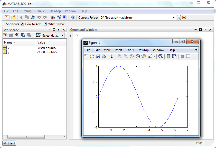Click New Figure icon in Figure 1
Image resolution: width=216 pixels, height=148 pixels.
click(86, 56)
